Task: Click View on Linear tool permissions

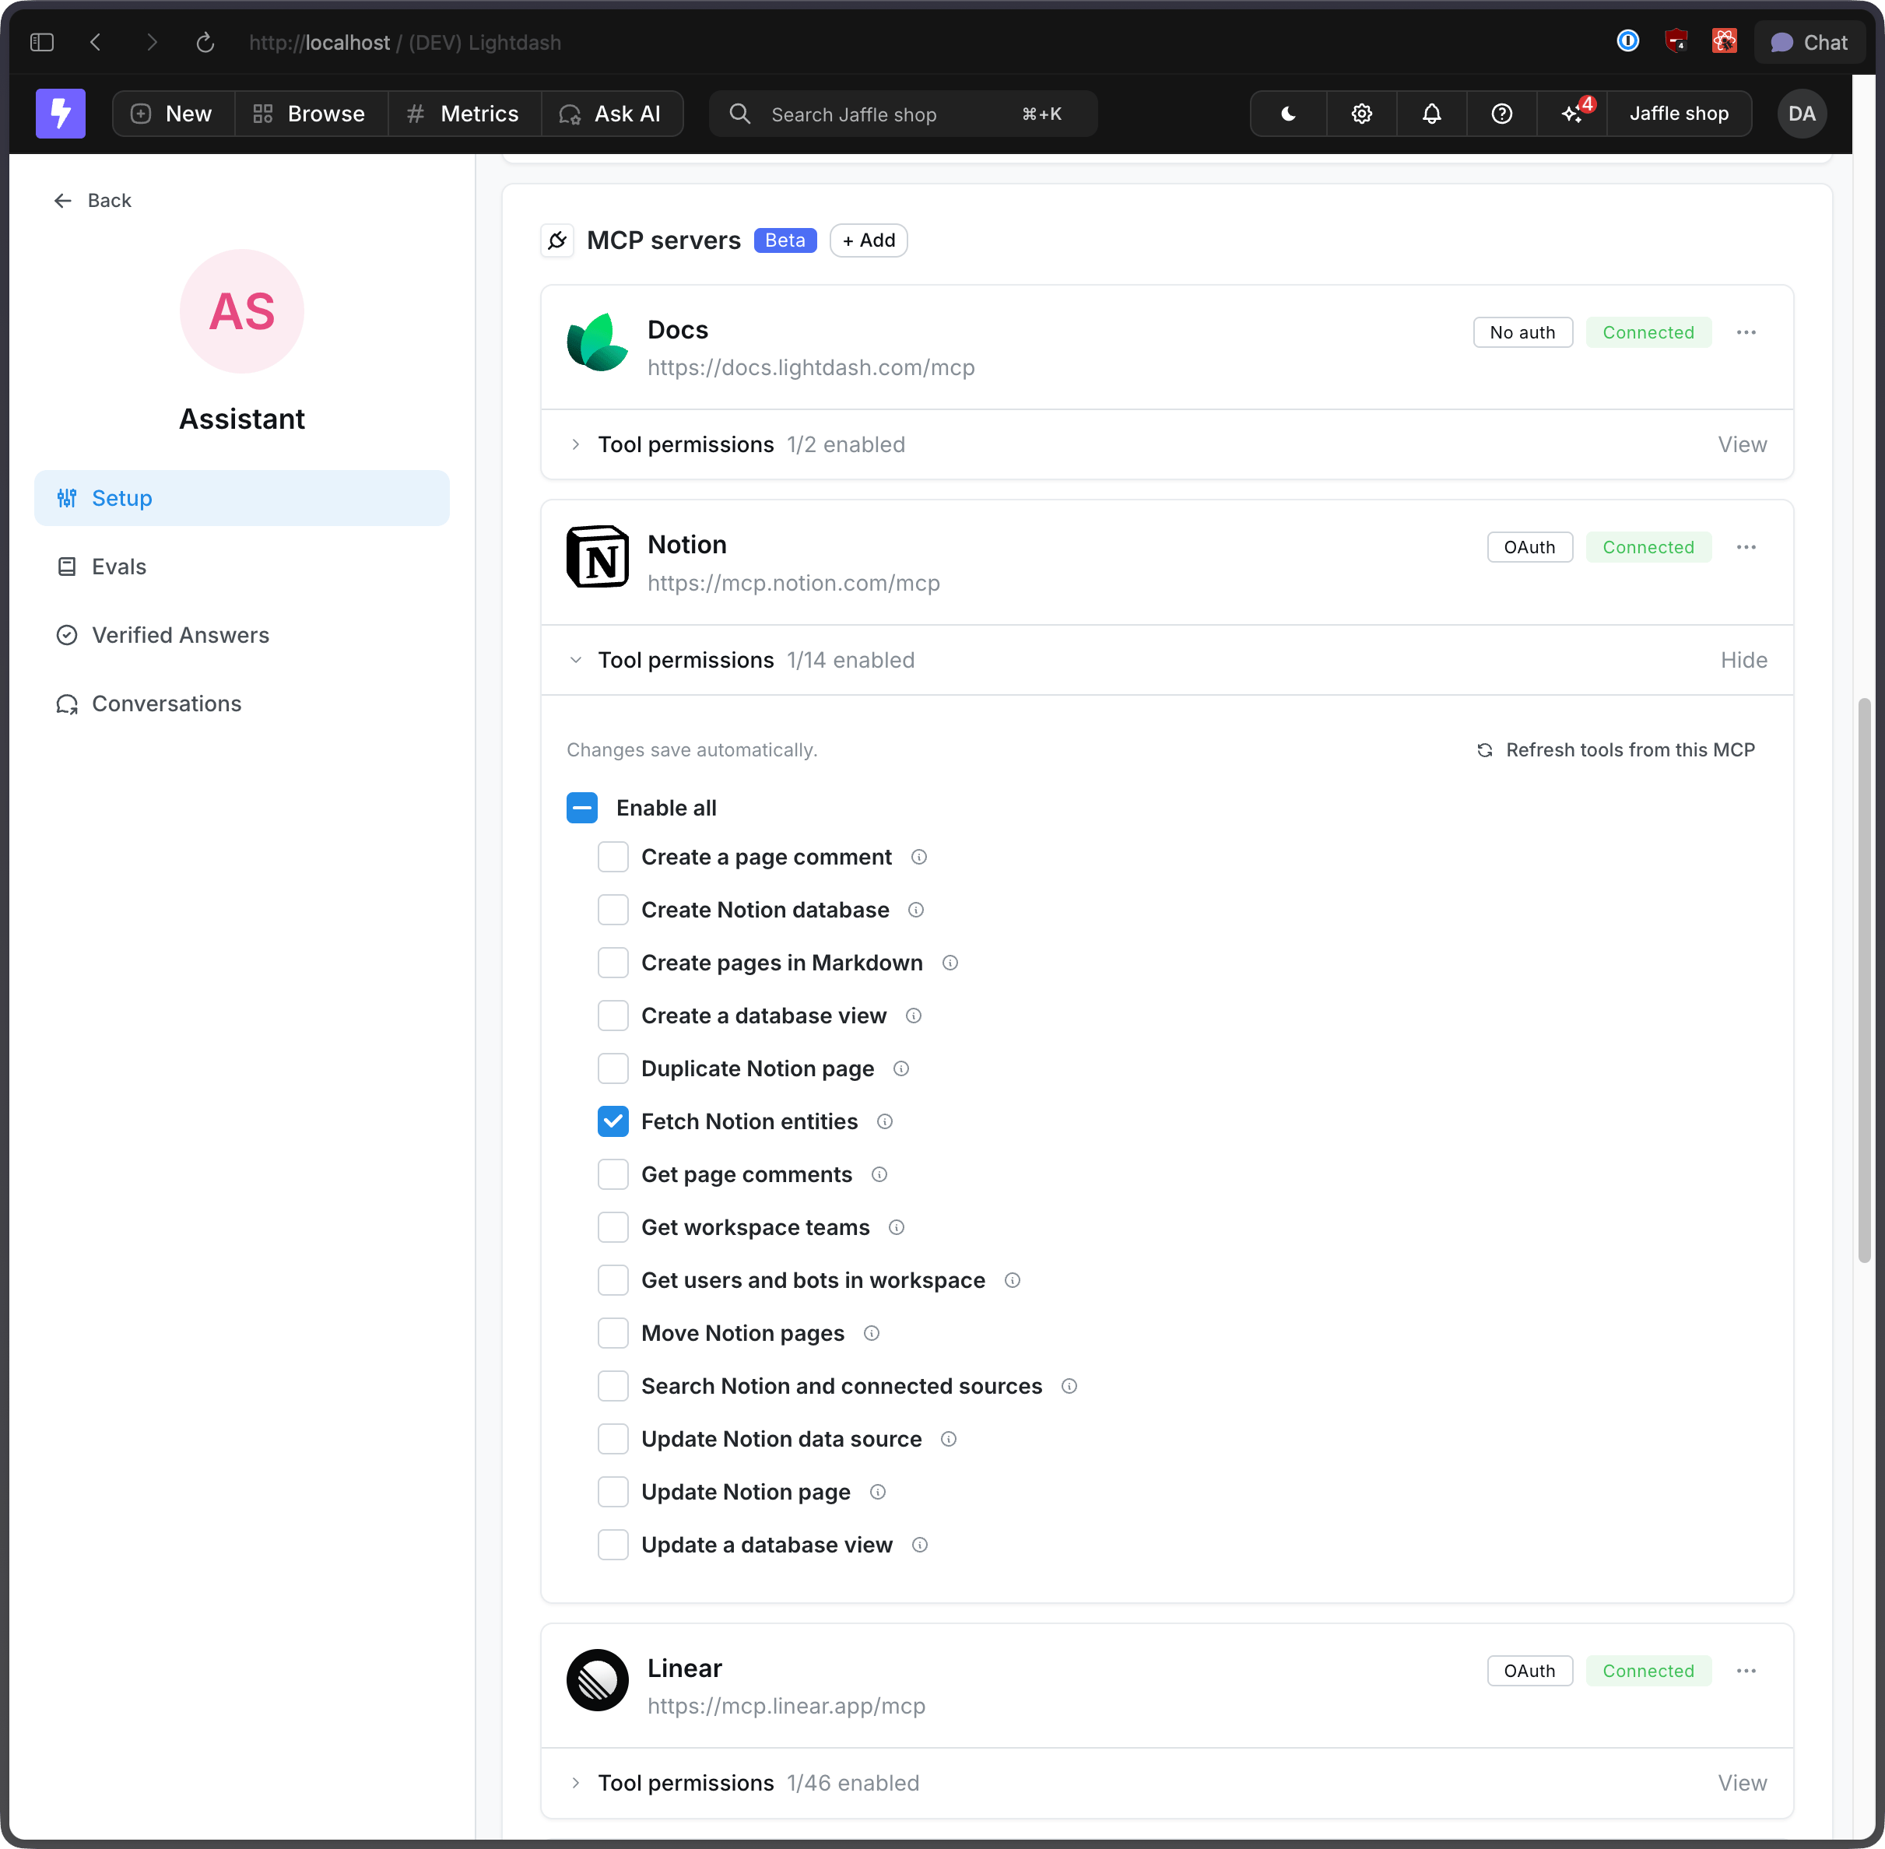Action: tap(1743, 1783)
